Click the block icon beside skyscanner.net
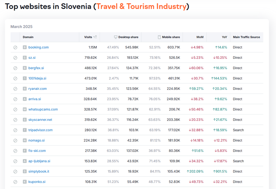 tap(15, 120)
